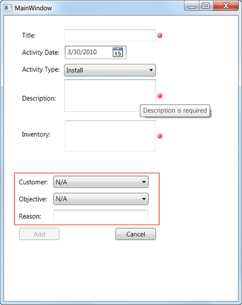
Task: Maximize the MainWindow
Action: 206,6
